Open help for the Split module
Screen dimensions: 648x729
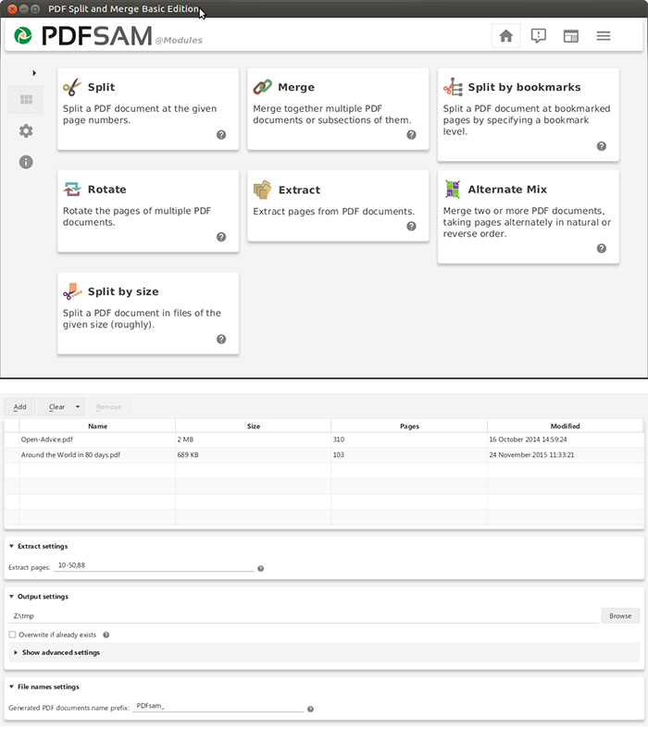click(x=221, y=135)
